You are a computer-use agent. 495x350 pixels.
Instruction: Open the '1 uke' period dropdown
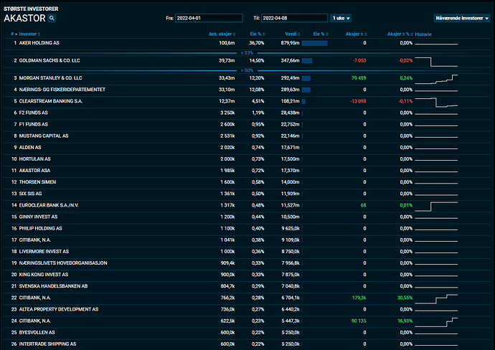click(x=341, y=18)
